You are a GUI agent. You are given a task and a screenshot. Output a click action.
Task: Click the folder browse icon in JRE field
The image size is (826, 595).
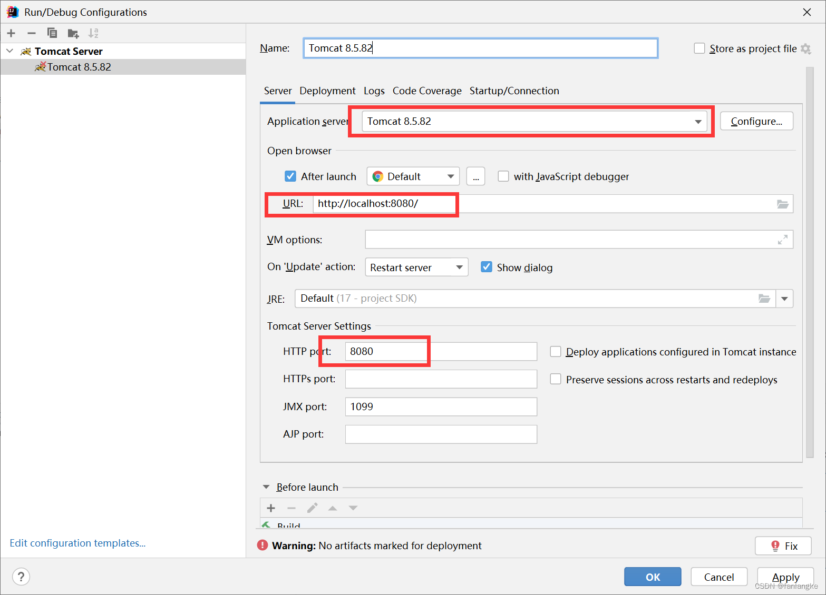point(764,299)
